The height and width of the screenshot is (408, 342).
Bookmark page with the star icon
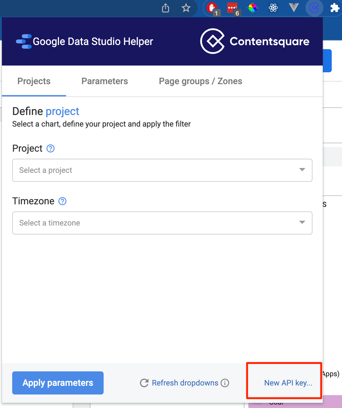pos(186,8)
